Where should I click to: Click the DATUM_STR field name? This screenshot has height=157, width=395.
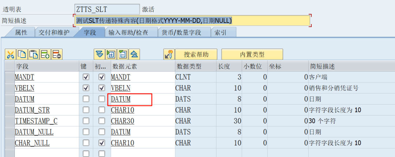point(32,110)
